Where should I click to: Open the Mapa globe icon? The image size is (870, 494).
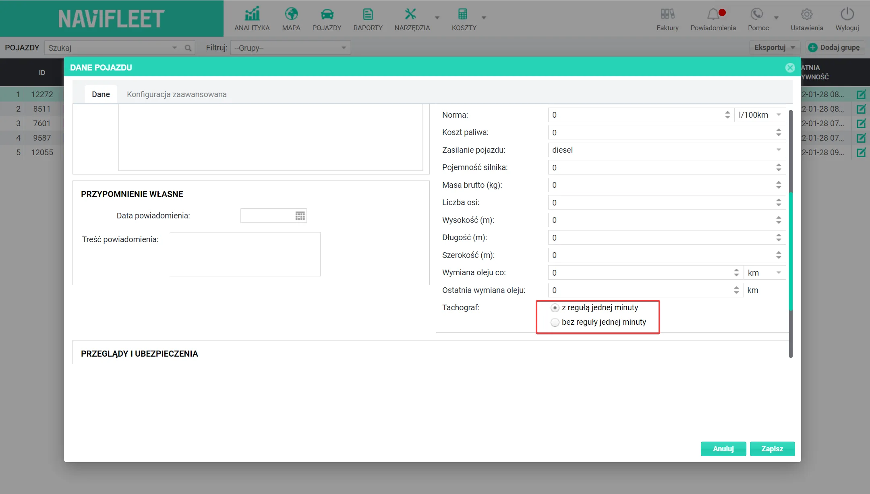coord(291,15)
